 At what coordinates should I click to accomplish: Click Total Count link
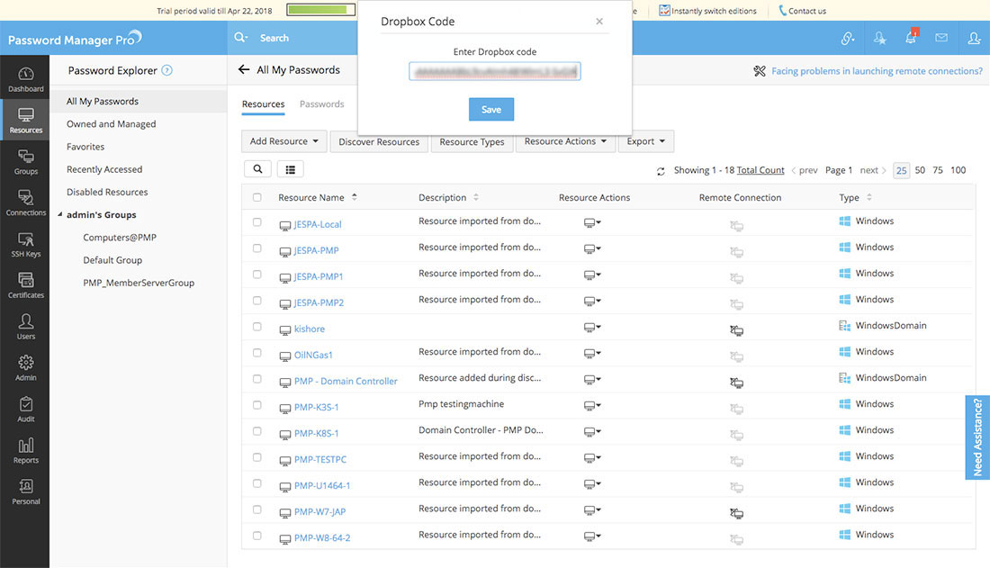pyautogui.click(x=760, y=170)
